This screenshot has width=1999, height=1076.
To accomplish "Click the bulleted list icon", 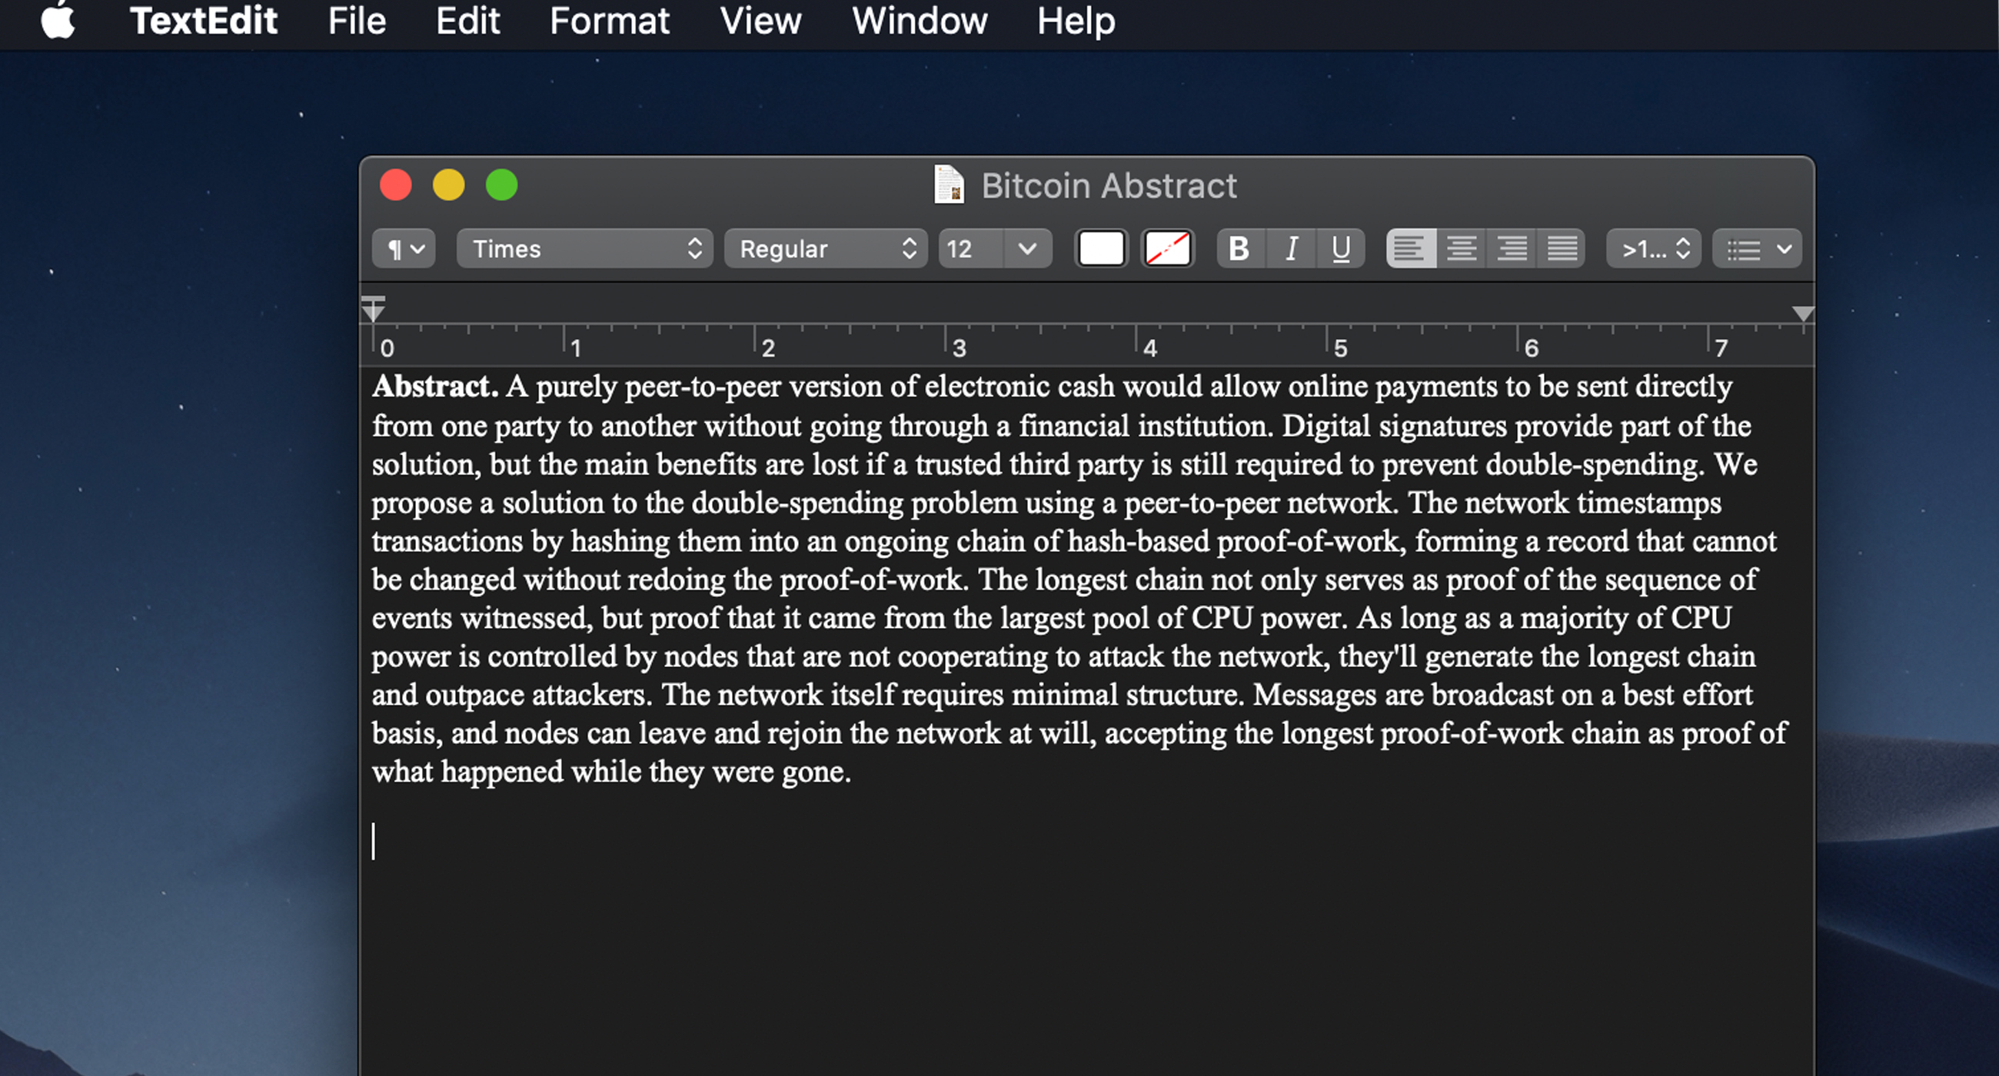I will coord(1745,249).
